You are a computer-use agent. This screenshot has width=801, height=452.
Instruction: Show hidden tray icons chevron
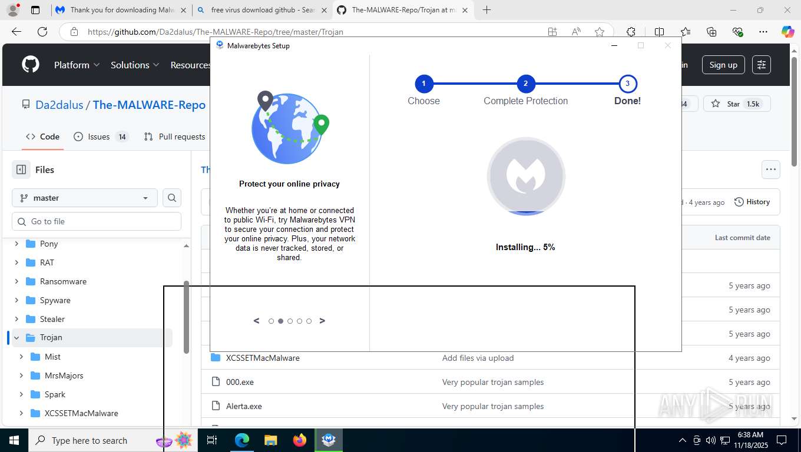click(683, 440)
